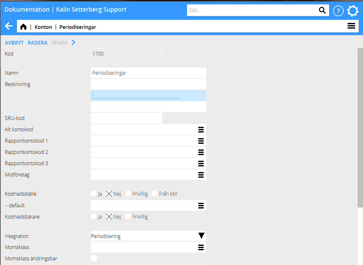Select Frivillig for Kostnadsbärare

click(x=128, y=217)
